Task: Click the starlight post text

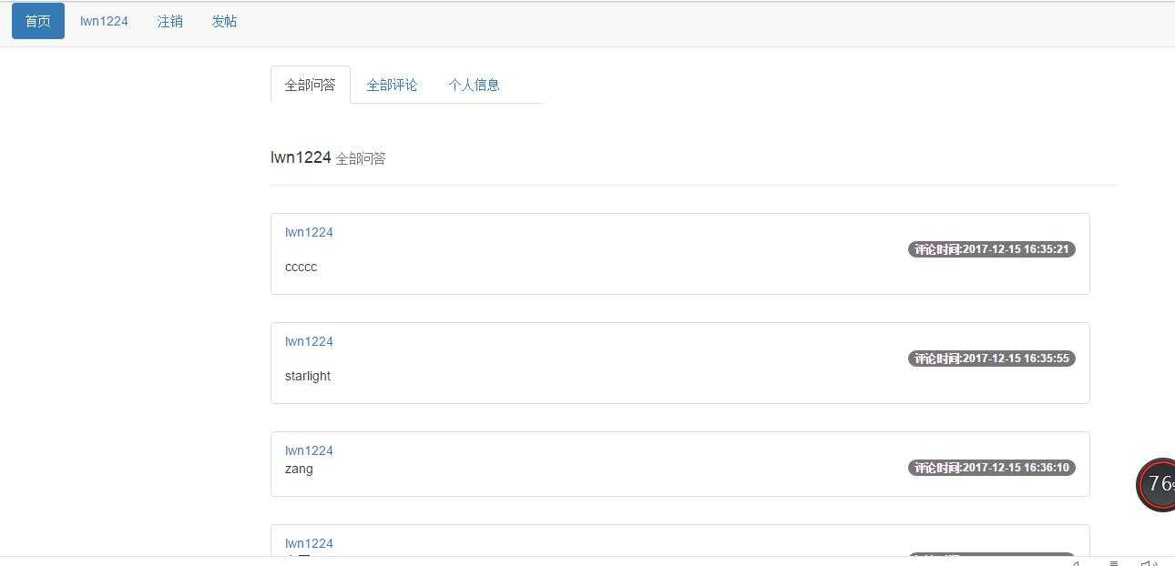Action: point(307,376)
